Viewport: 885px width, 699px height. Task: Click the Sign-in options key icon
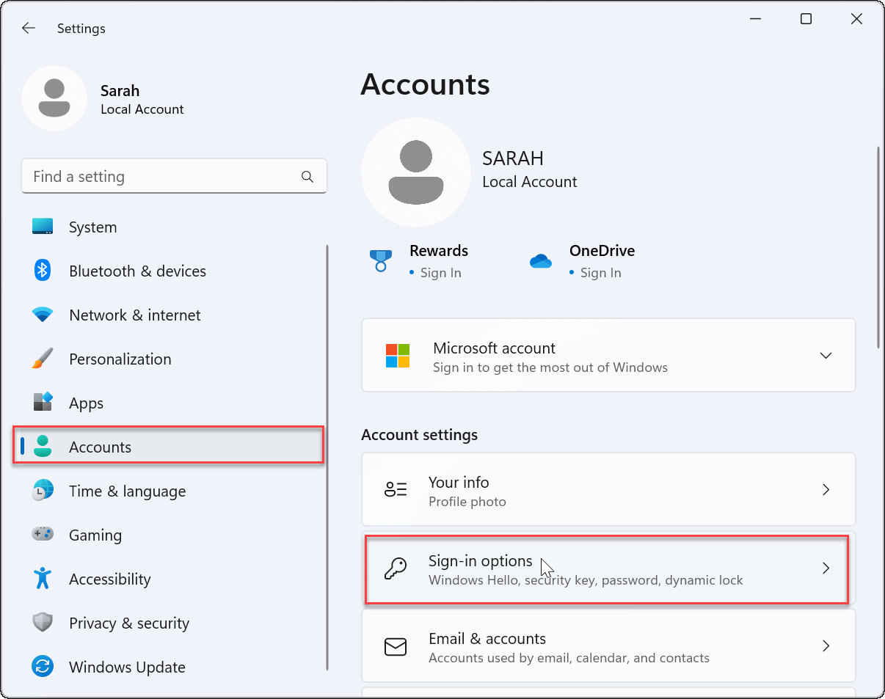396,568
